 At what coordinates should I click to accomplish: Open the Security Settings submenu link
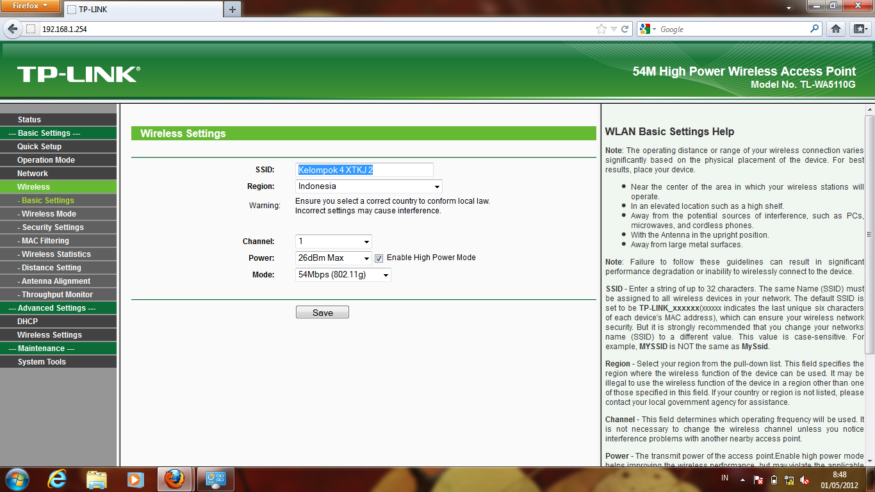pos(58,227)
